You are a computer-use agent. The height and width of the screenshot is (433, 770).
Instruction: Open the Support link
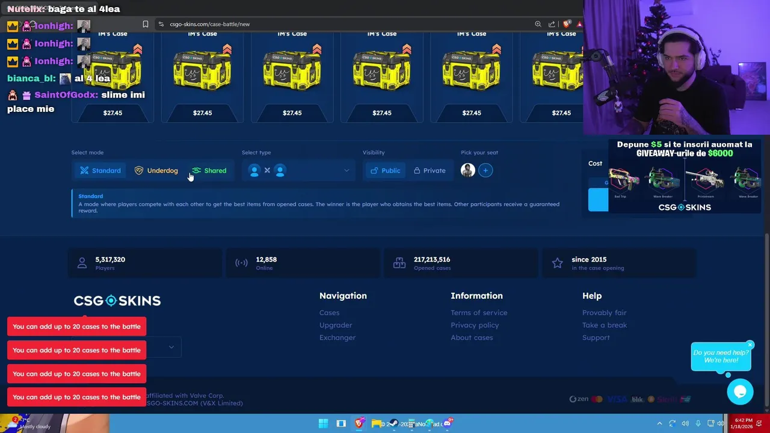coord(596,337)
